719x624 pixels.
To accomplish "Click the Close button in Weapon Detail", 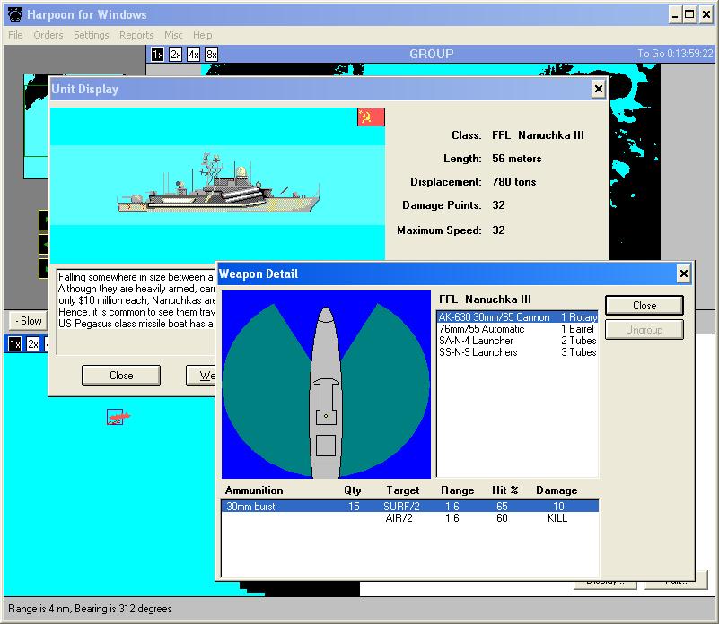I will click(644, 306).
